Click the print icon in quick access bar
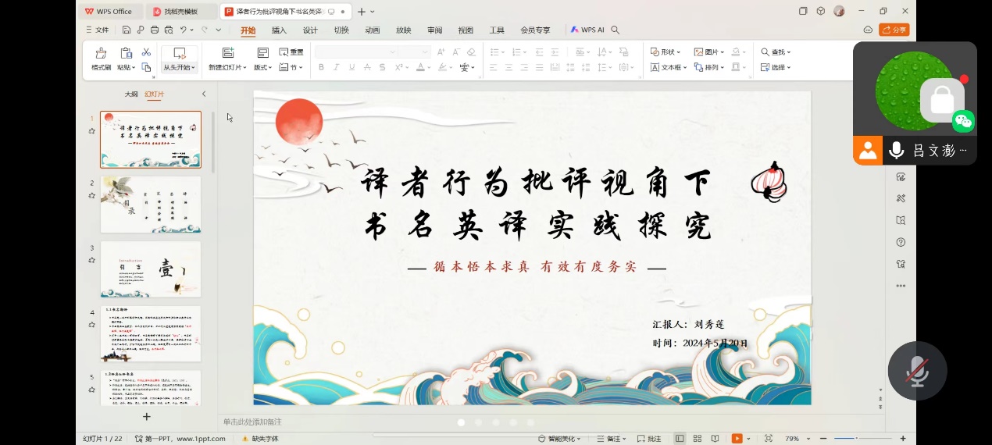 pyautogui.click(x=154, y=30)
